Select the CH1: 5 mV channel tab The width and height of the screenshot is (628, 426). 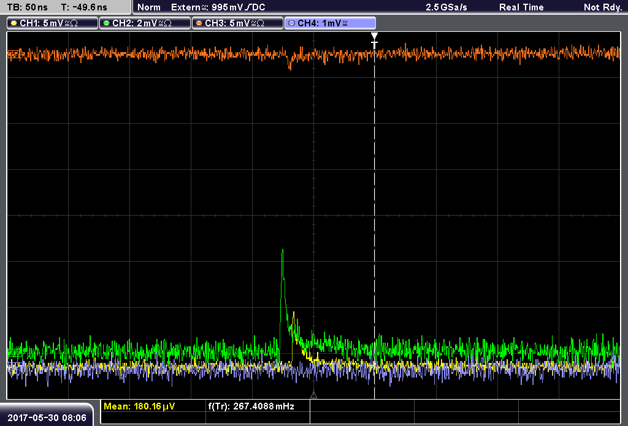click(x=53, y=23)
